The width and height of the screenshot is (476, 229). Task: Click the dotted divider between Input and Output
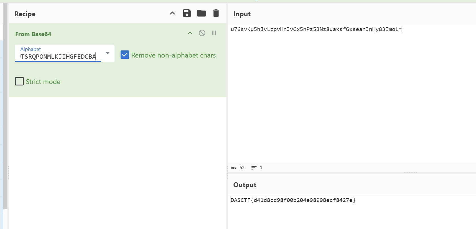coord(410,173)
